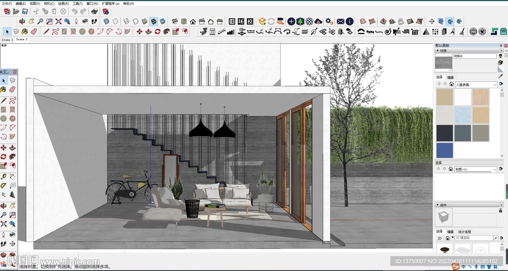Image resolution: width=508 pixels, height=271 pixels.
Task: Select the Eraser tool in top toolbar
Action: pos(34,32)
